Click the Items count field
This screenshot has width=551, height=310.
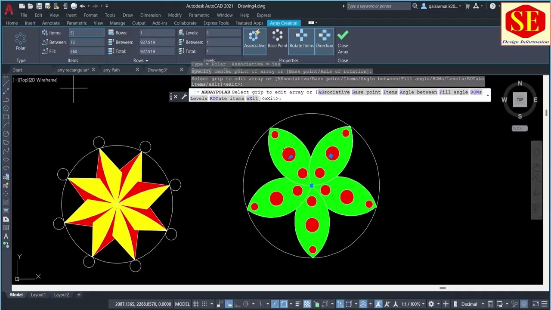pyautogui.click(x=87, y=33)
